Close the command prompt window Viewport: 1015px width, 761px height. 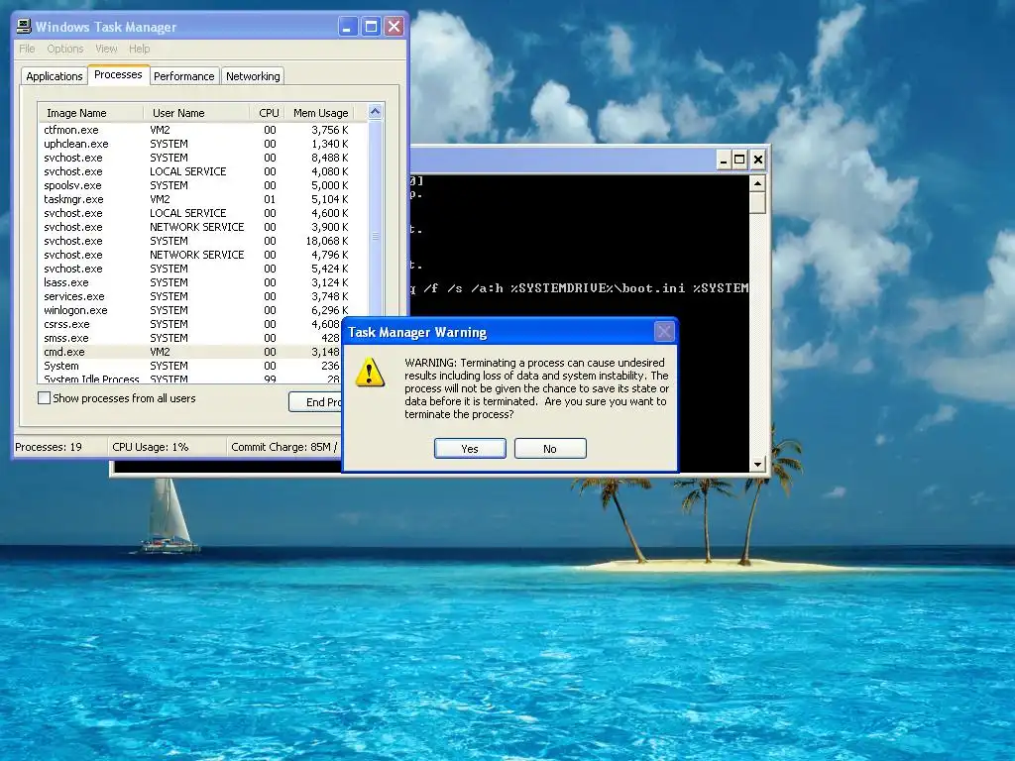click(758, 160)
